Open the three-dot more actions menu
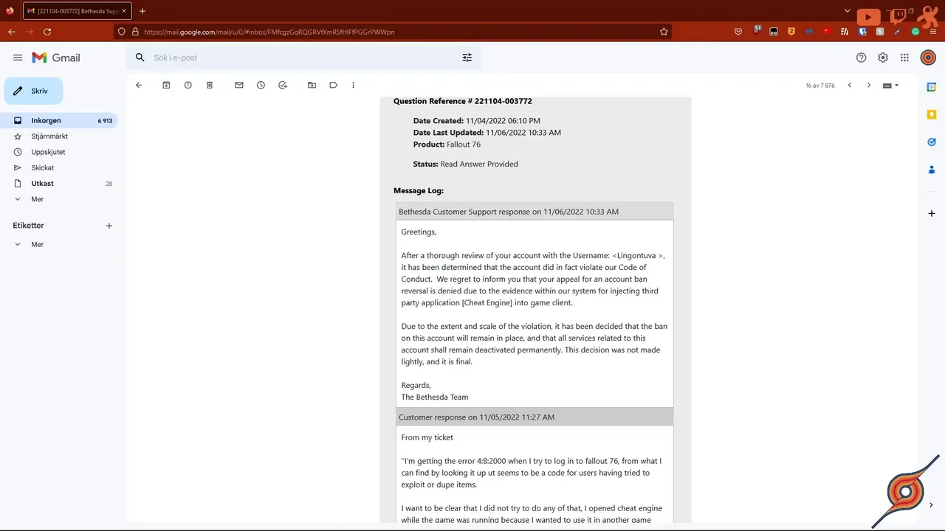This screenshot has height=531, width=945. 354,86
